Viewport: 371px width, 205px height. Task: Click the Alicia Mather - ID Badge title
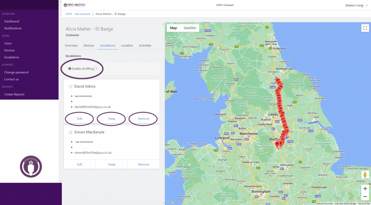point(89,29)
